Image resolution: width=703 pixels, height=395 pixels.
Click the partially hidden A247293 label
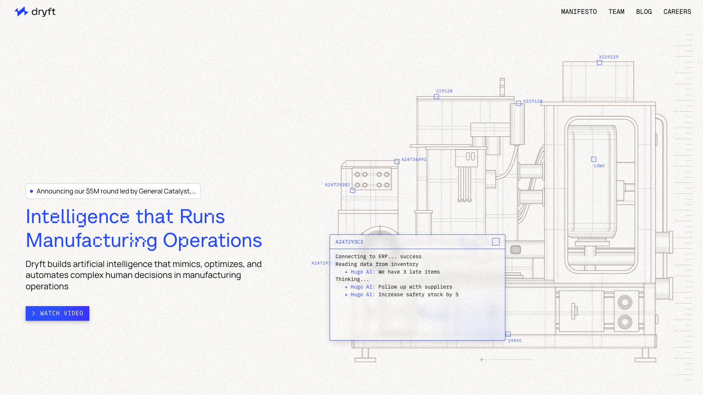pos(320,263)
